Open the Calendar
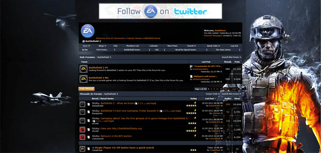The width and height of the screenshot is (321, 153). pos(154,46)
